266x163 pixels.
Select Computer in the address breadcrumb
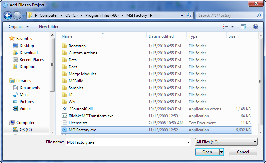49,15
